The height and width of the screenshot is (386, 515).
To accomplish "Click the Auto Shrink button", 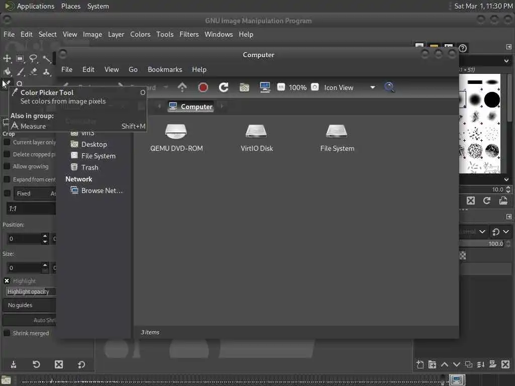I will [x=30, y=320].
